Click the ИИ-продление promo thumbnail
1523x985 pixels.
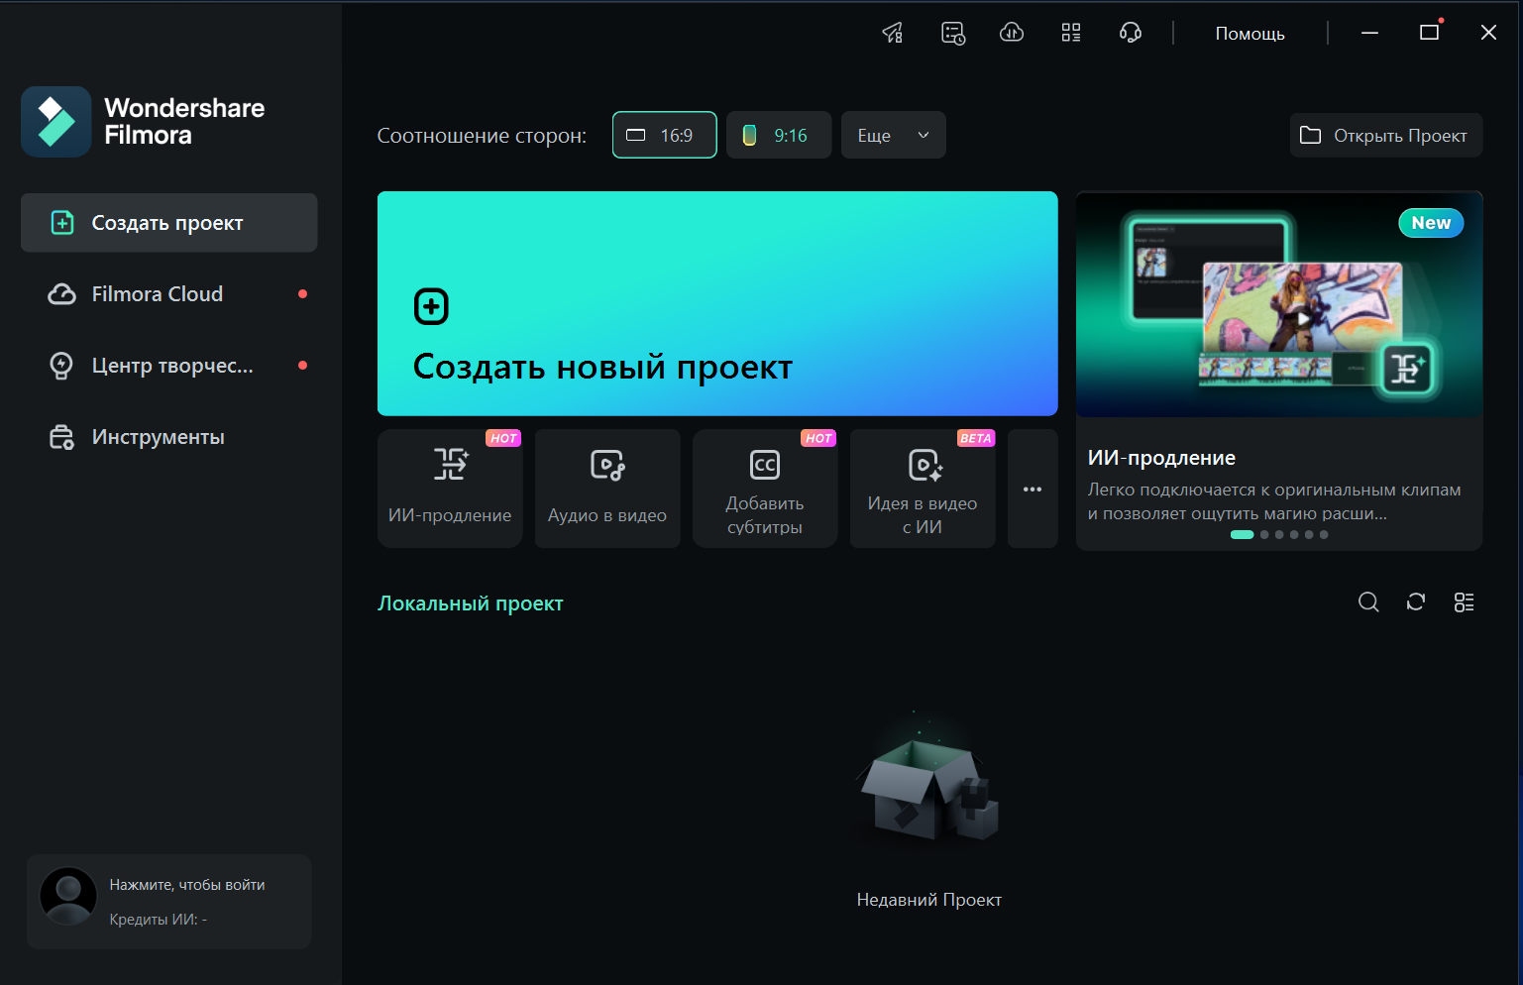click(1279, 304)
